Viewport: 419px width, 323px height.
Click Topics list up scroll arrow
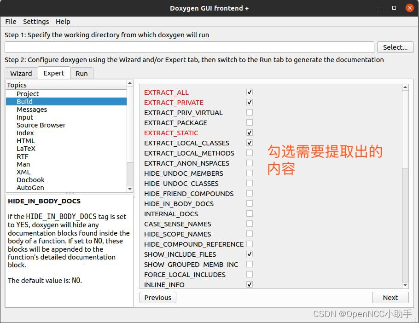130,83
